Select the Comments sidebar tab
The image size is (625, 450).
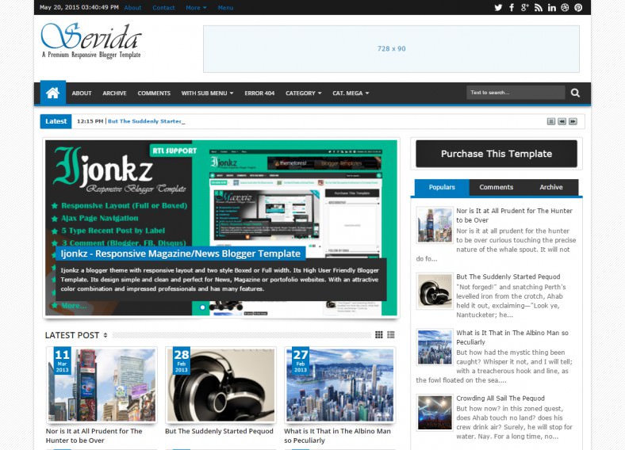click(497, 187)
